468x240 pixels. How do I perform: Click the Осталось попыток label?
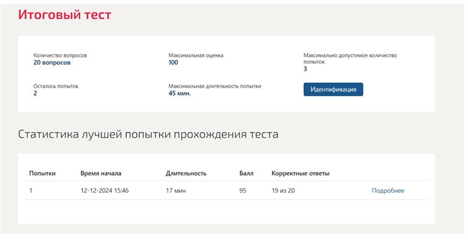click(x=56, y=86)
